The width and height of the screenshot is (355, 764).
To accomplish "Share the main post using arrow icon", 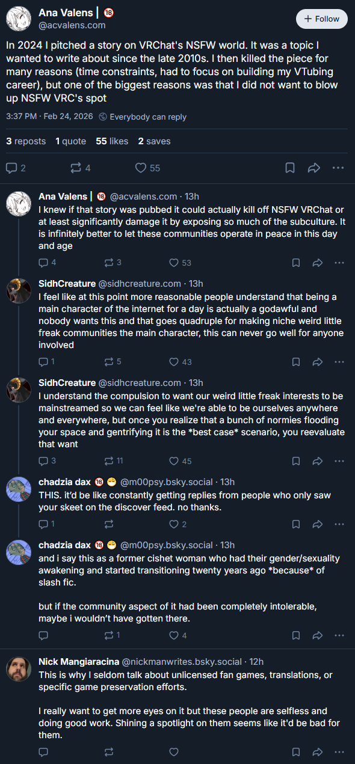I will [313, 168].
